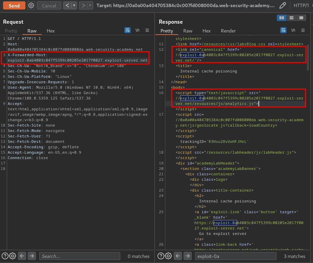313x263 pixels.
Task: Click the next match arrow in Request search
Action: click(x=32, y=256)
